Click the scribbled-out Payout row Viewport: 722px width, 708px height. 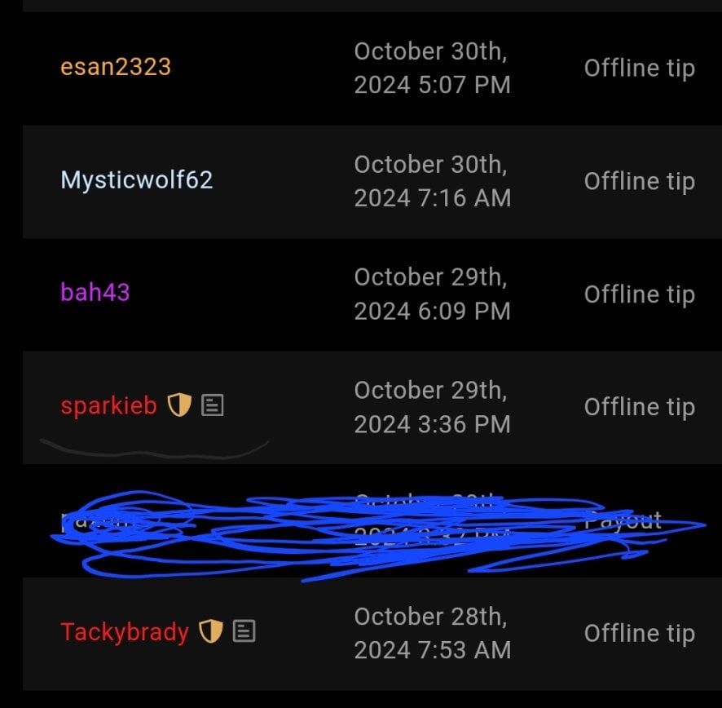372,520
